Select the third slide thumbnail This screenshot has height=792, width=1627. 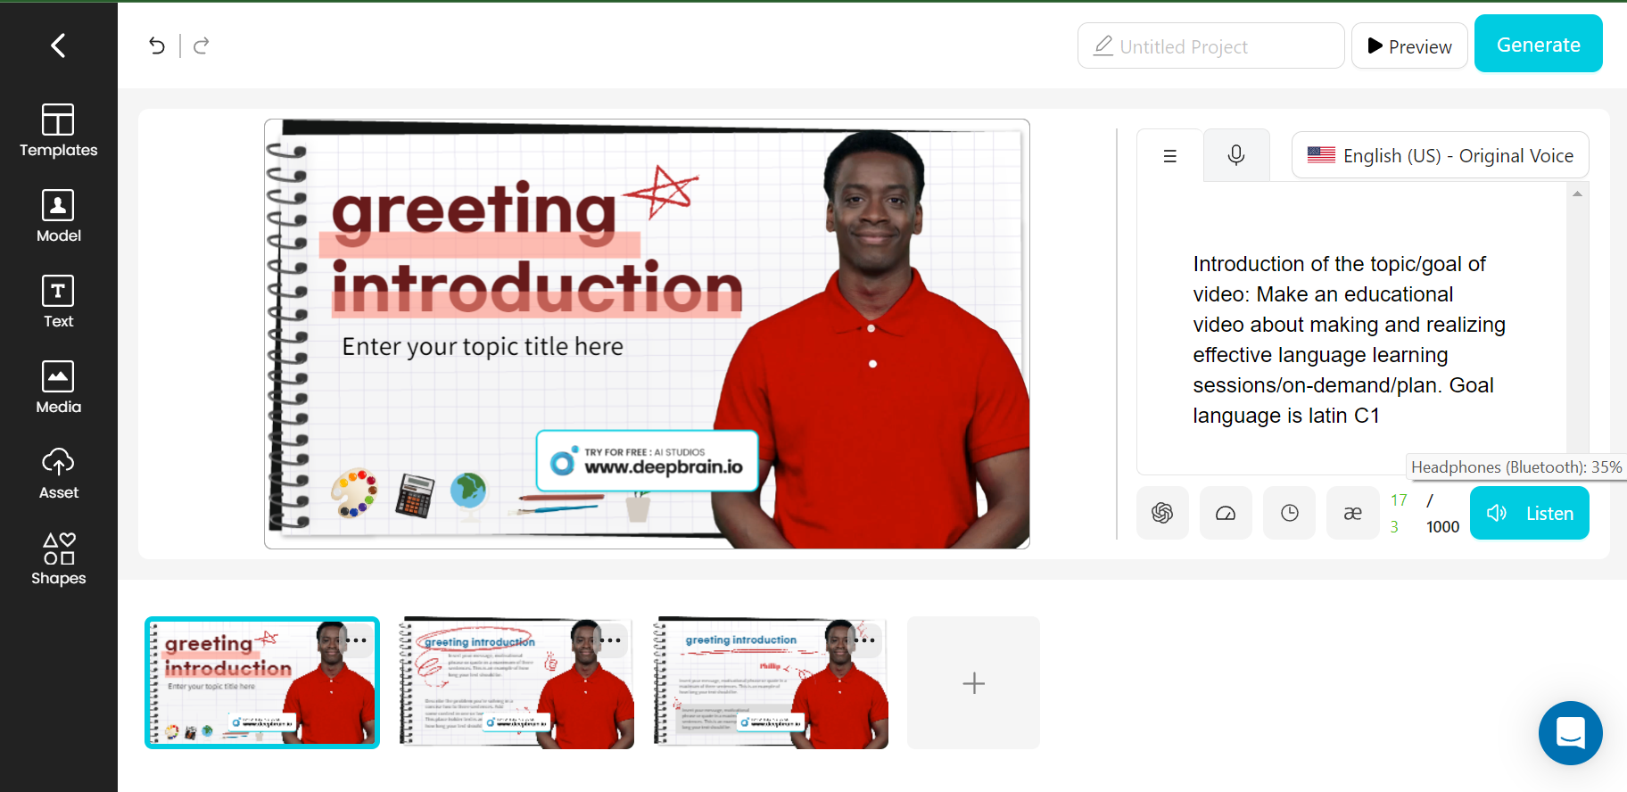771,682
